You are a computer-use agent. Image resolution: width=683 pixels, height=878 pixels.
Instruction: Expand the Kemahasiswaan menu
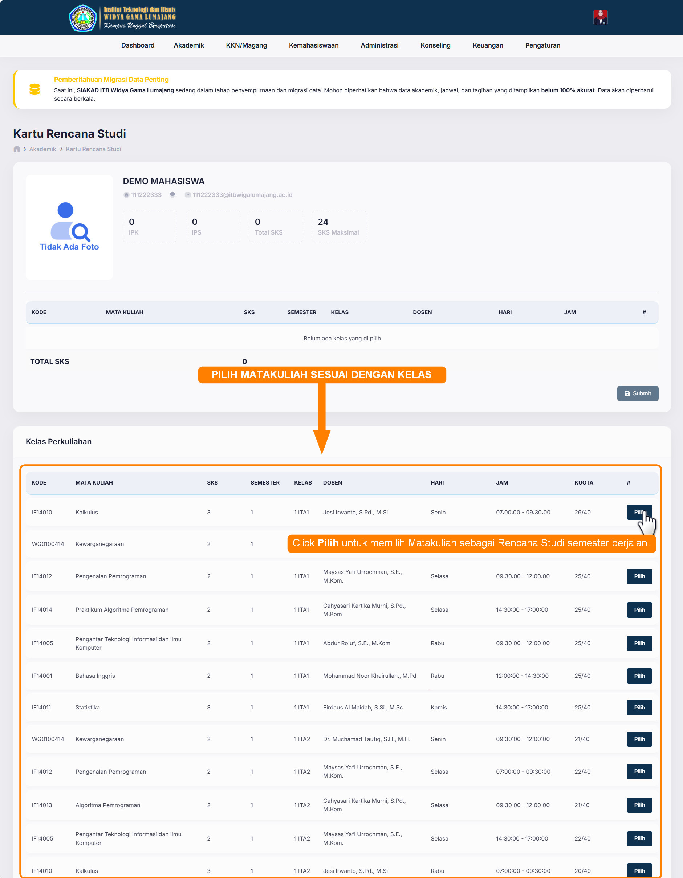click(x=313, y=45)
